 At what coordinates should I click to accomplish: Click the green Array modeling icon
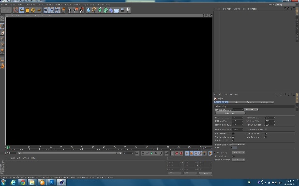click(x=105, y=10)
